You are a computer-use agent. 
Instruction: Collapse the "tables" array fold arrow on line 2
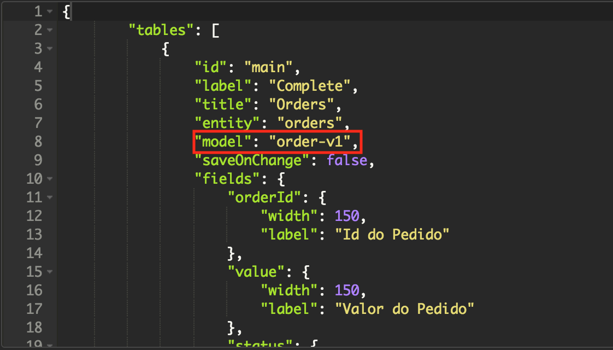tap(50, 30)
